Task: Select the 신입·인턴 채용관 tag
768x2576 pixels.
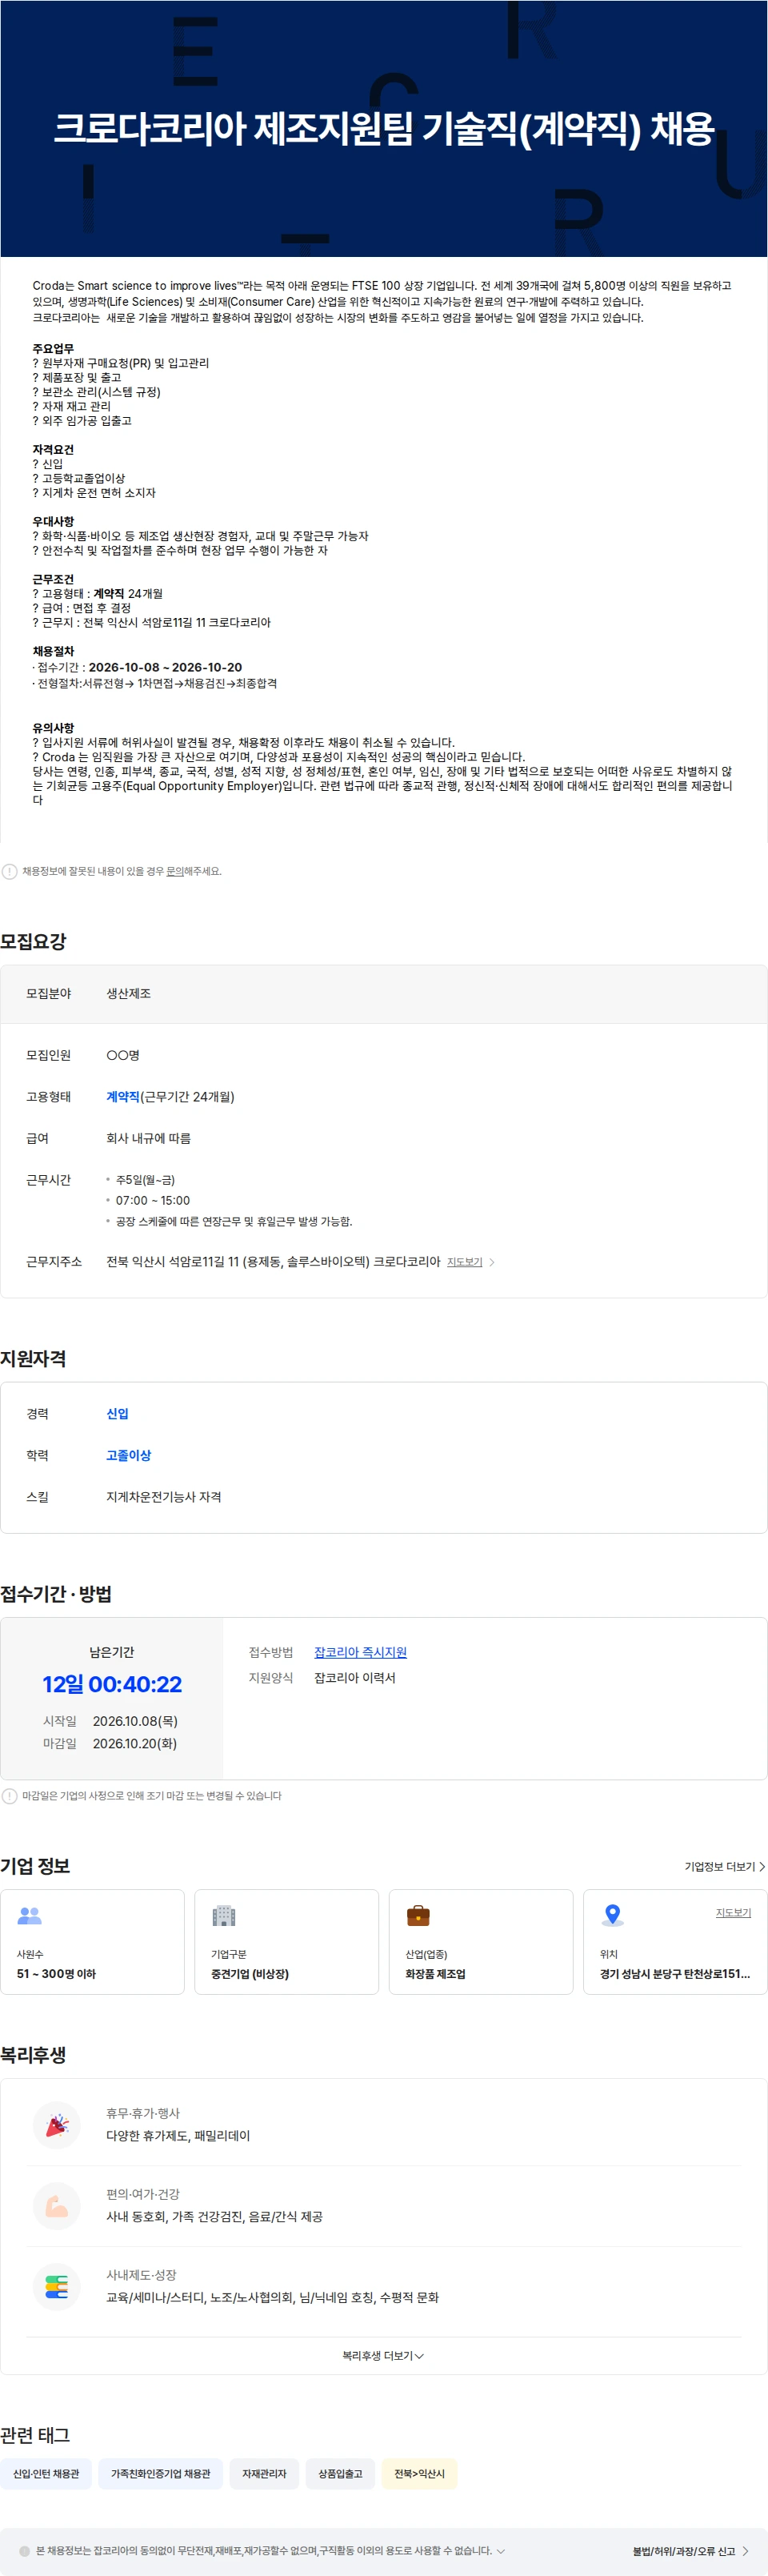Action: pos(46,2473)
